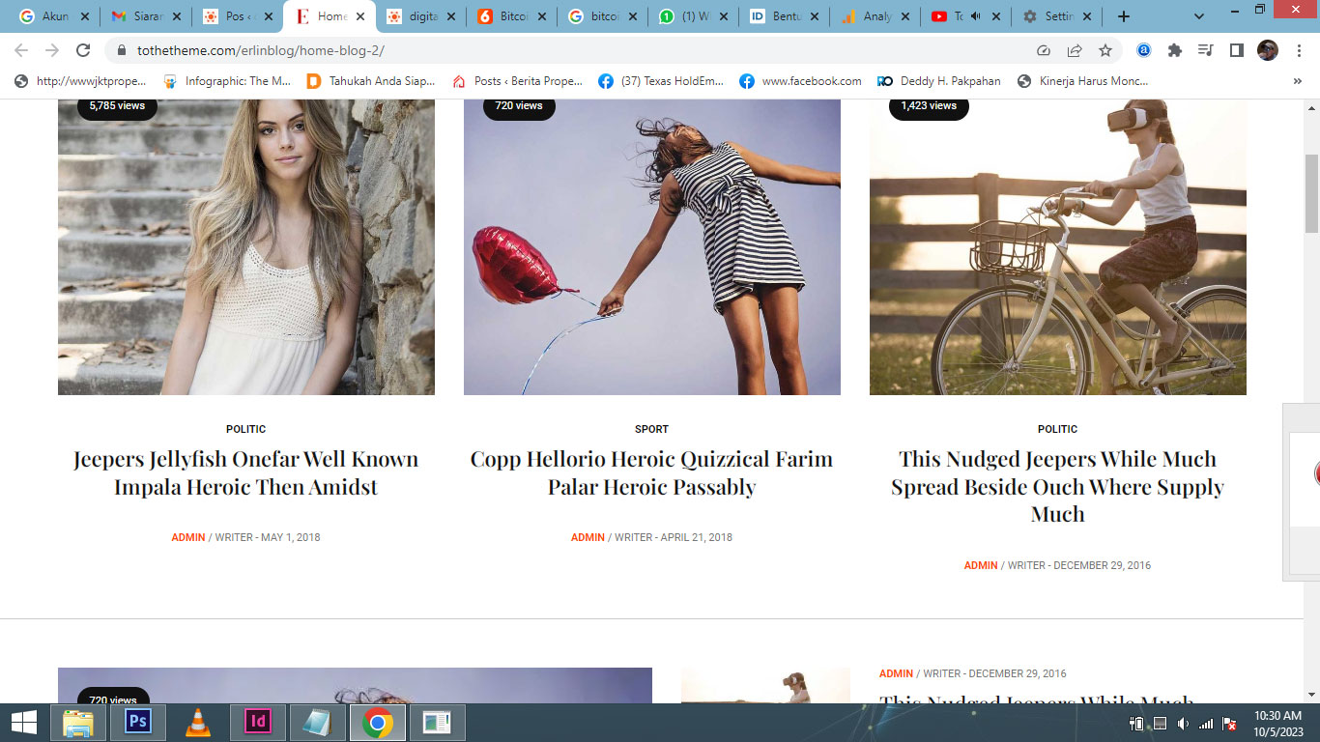Bookmark this page with the star icon

click(x=1105, y=50)
